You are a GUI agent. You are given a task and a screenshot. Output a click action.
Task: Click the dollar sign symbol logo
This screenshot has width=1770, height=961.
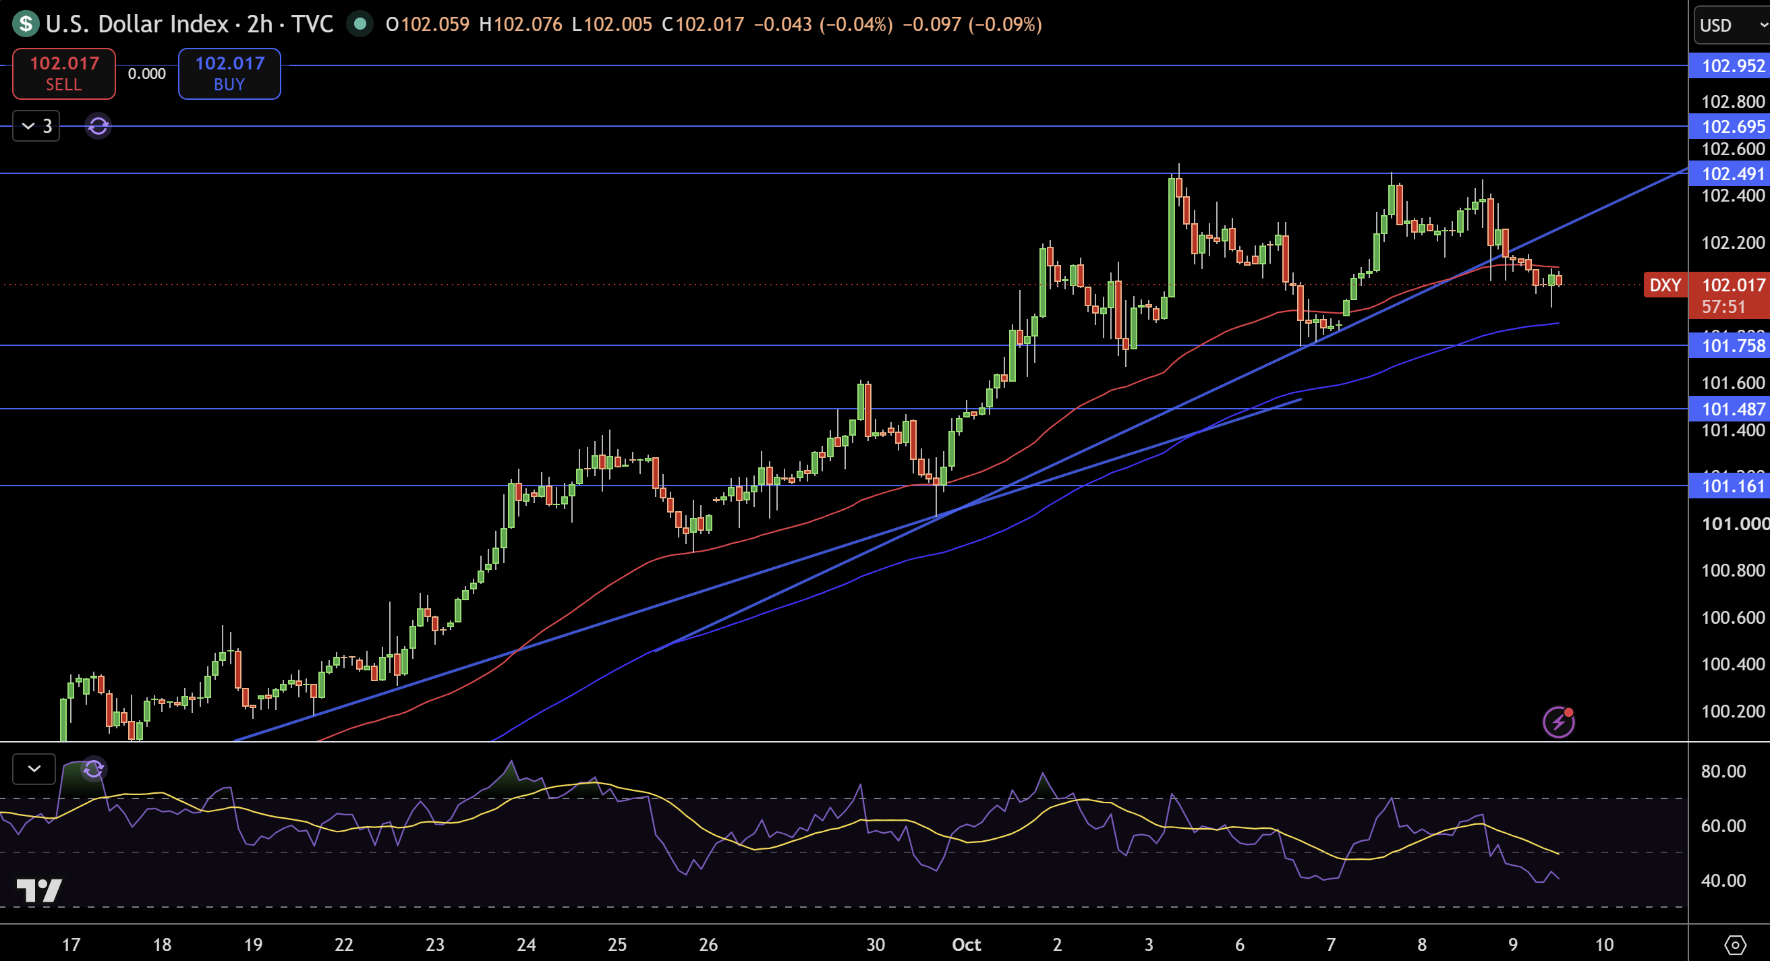coord(26,24)
